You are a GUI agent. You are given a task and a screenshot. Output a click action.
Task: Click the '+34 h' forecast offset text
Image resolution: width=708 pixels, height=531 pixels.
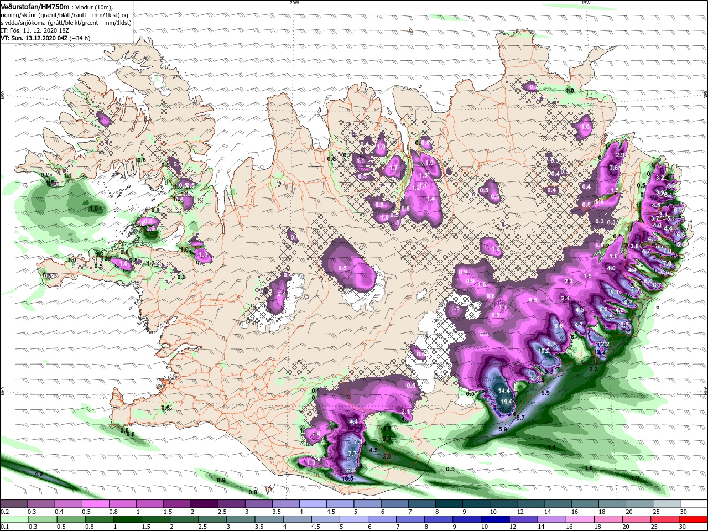click(80, 38)
